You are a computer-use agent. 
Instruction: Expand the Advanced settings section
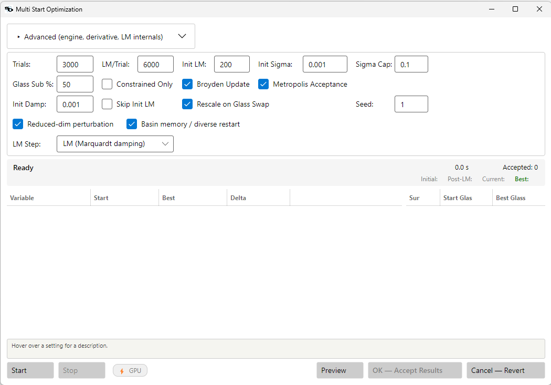101,37
